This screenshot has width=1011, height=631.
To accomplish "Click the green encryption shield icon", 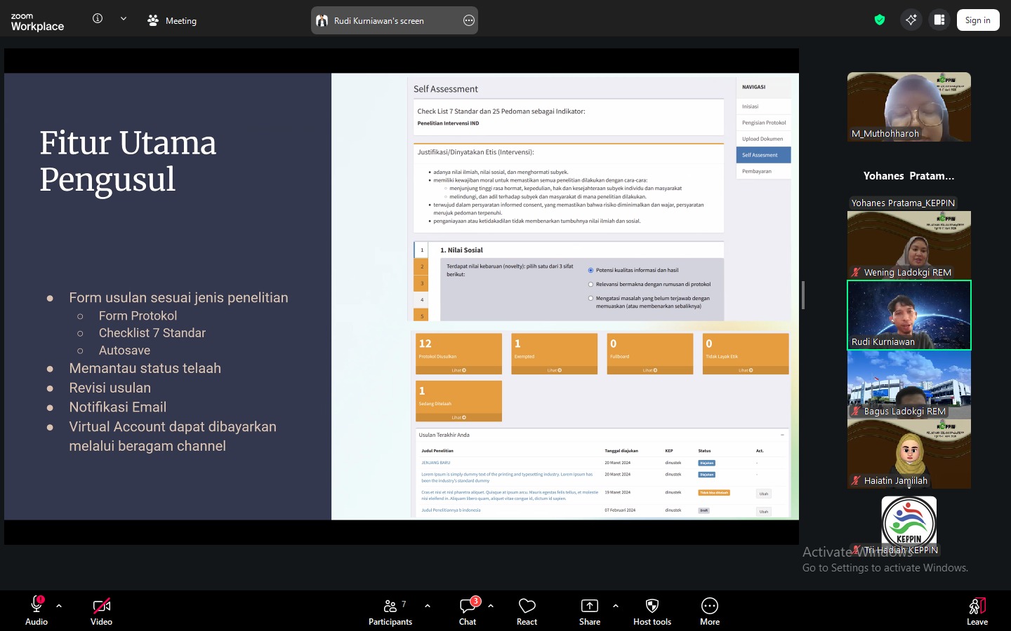I will click(879, 20).
